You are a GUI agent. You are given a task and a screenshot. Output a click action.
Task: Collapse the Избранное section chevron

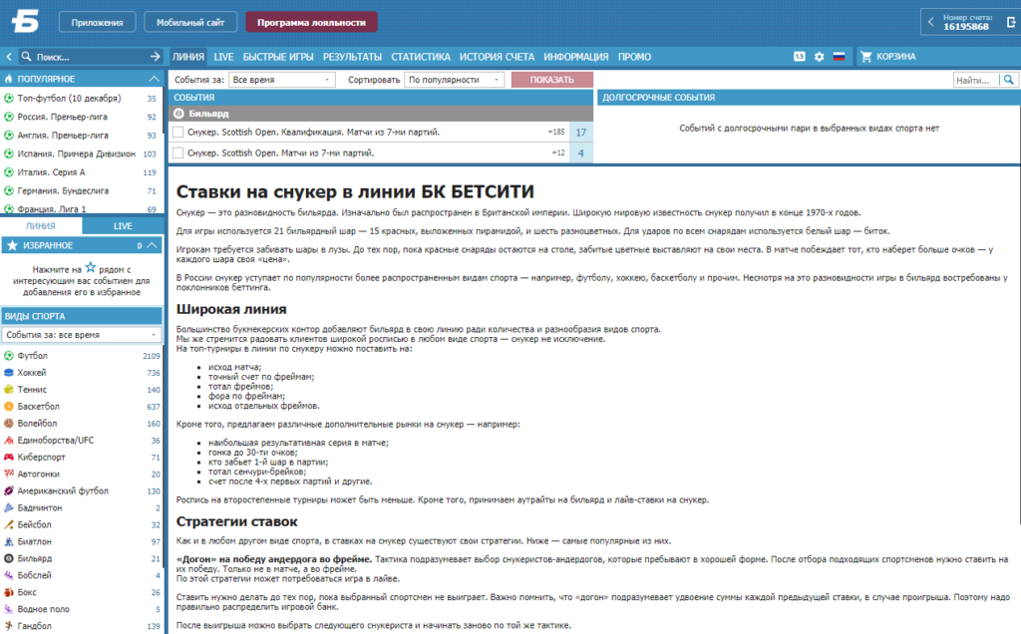[152, 245]
